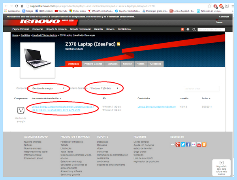This screenshot has width=237, height=180.
Task: Switch to the Accesorios tab
Action: [x=155, y=64]
